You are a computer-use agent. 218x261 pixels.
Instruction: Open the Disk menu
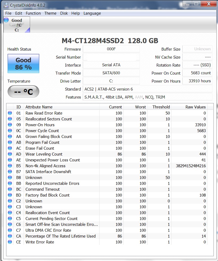[x=64, y=13]
